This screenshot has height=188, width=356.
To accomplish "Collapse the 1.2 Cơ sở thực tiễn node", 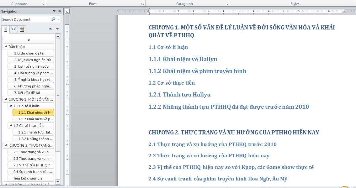I will [x=10, y=125].
